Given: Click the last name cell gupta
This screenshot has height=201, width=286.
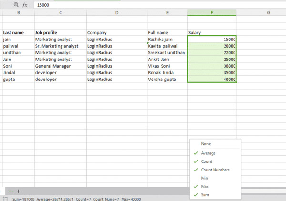Looking at the screenshot, I should tap(18, 79).
